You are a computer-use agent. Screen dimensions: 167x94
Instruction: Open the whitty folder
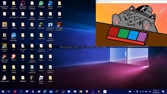14,26
